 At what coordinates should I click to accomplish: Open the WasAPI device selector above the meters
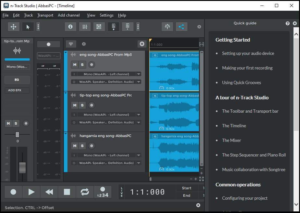[x=49, y=56]
